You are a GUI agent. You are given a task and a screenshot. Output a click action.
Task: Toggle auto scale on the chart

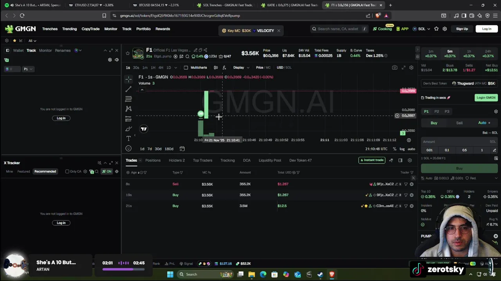(411, 149)
